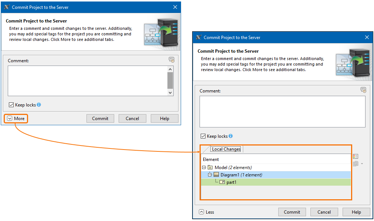Click the Element column header
374x221 pixels.
(x=276, y=159)
